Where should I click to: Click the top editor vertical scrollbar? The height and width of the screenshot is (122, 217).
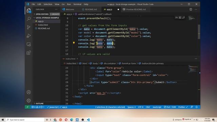[199, 32]
